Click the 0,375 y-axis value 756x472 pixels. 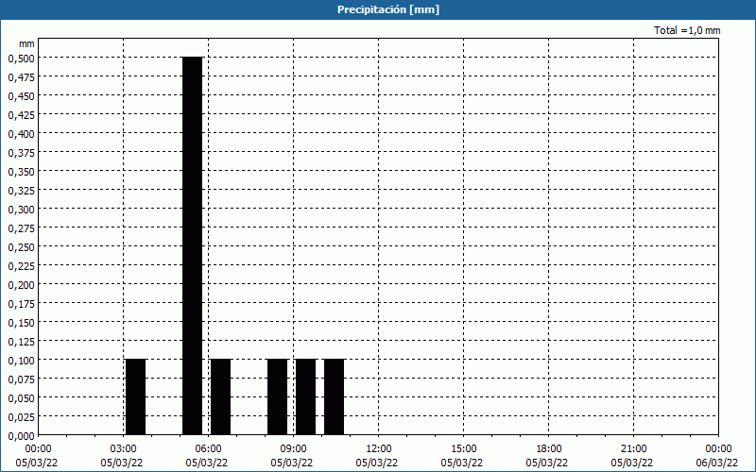[21, 153]
